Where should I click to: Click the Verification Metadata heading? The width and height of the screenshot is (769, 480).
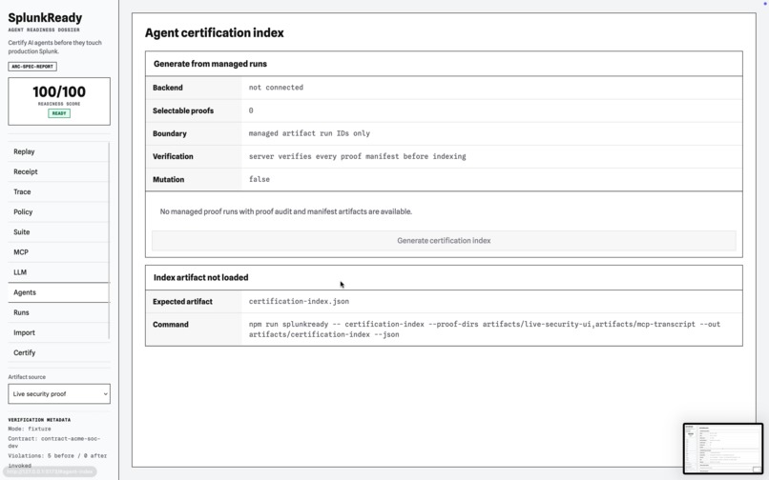point(39,420)
